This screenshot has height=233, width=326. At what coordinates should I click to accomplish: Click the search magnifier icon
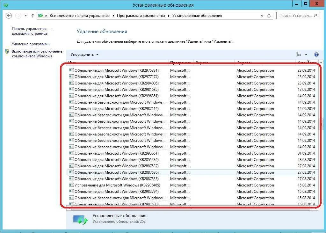(x=315, y=15)
